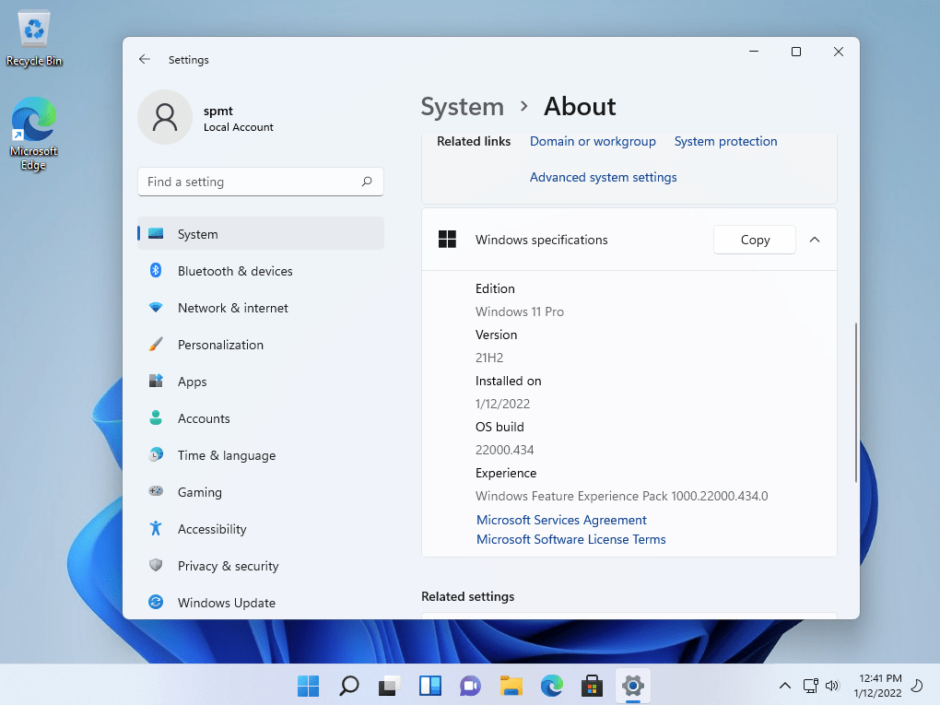Click the Accessibility figure icon
This screenshot has height=705, width=940.
(156, 528)
